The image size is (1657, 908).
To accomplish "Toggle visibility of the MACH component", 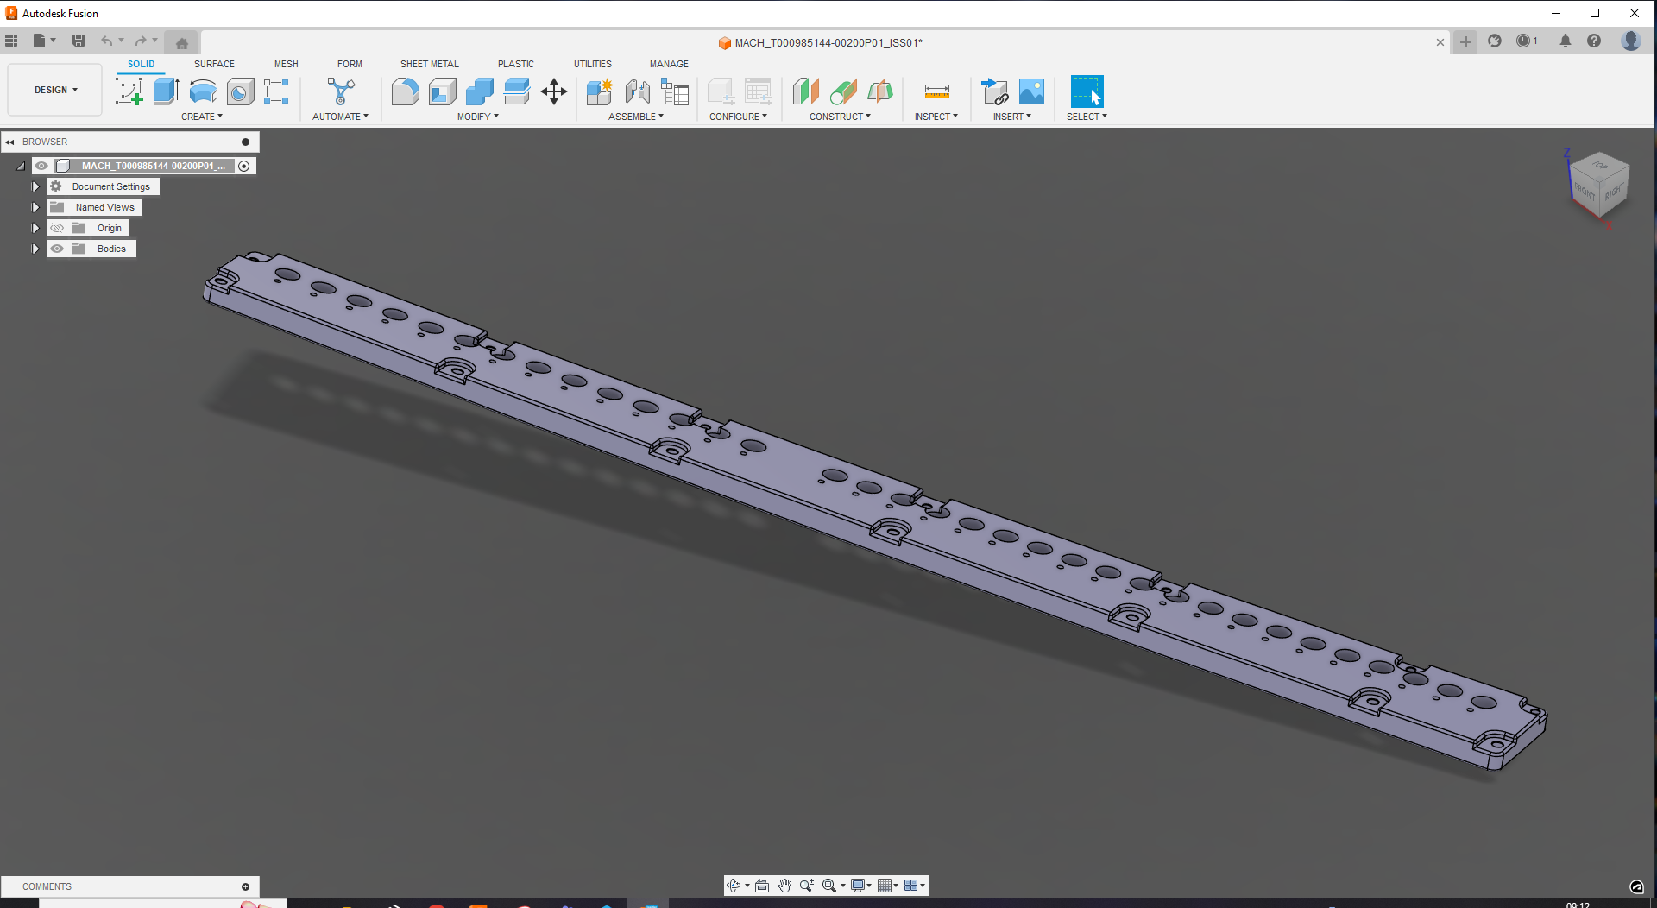I will (x=41, y=166).
